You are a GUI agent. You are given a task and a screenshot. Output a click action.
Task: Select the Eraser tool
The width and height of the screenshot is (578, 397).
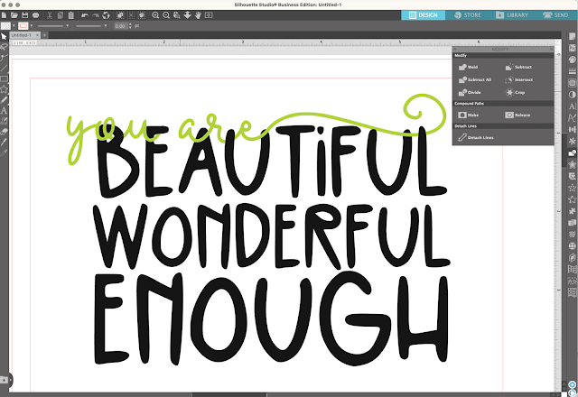(x=4, y=132)
